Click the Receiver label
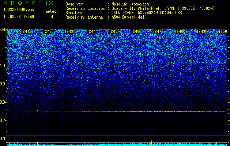Viewport: 230px width, 146px height. (x=74, y=13)
